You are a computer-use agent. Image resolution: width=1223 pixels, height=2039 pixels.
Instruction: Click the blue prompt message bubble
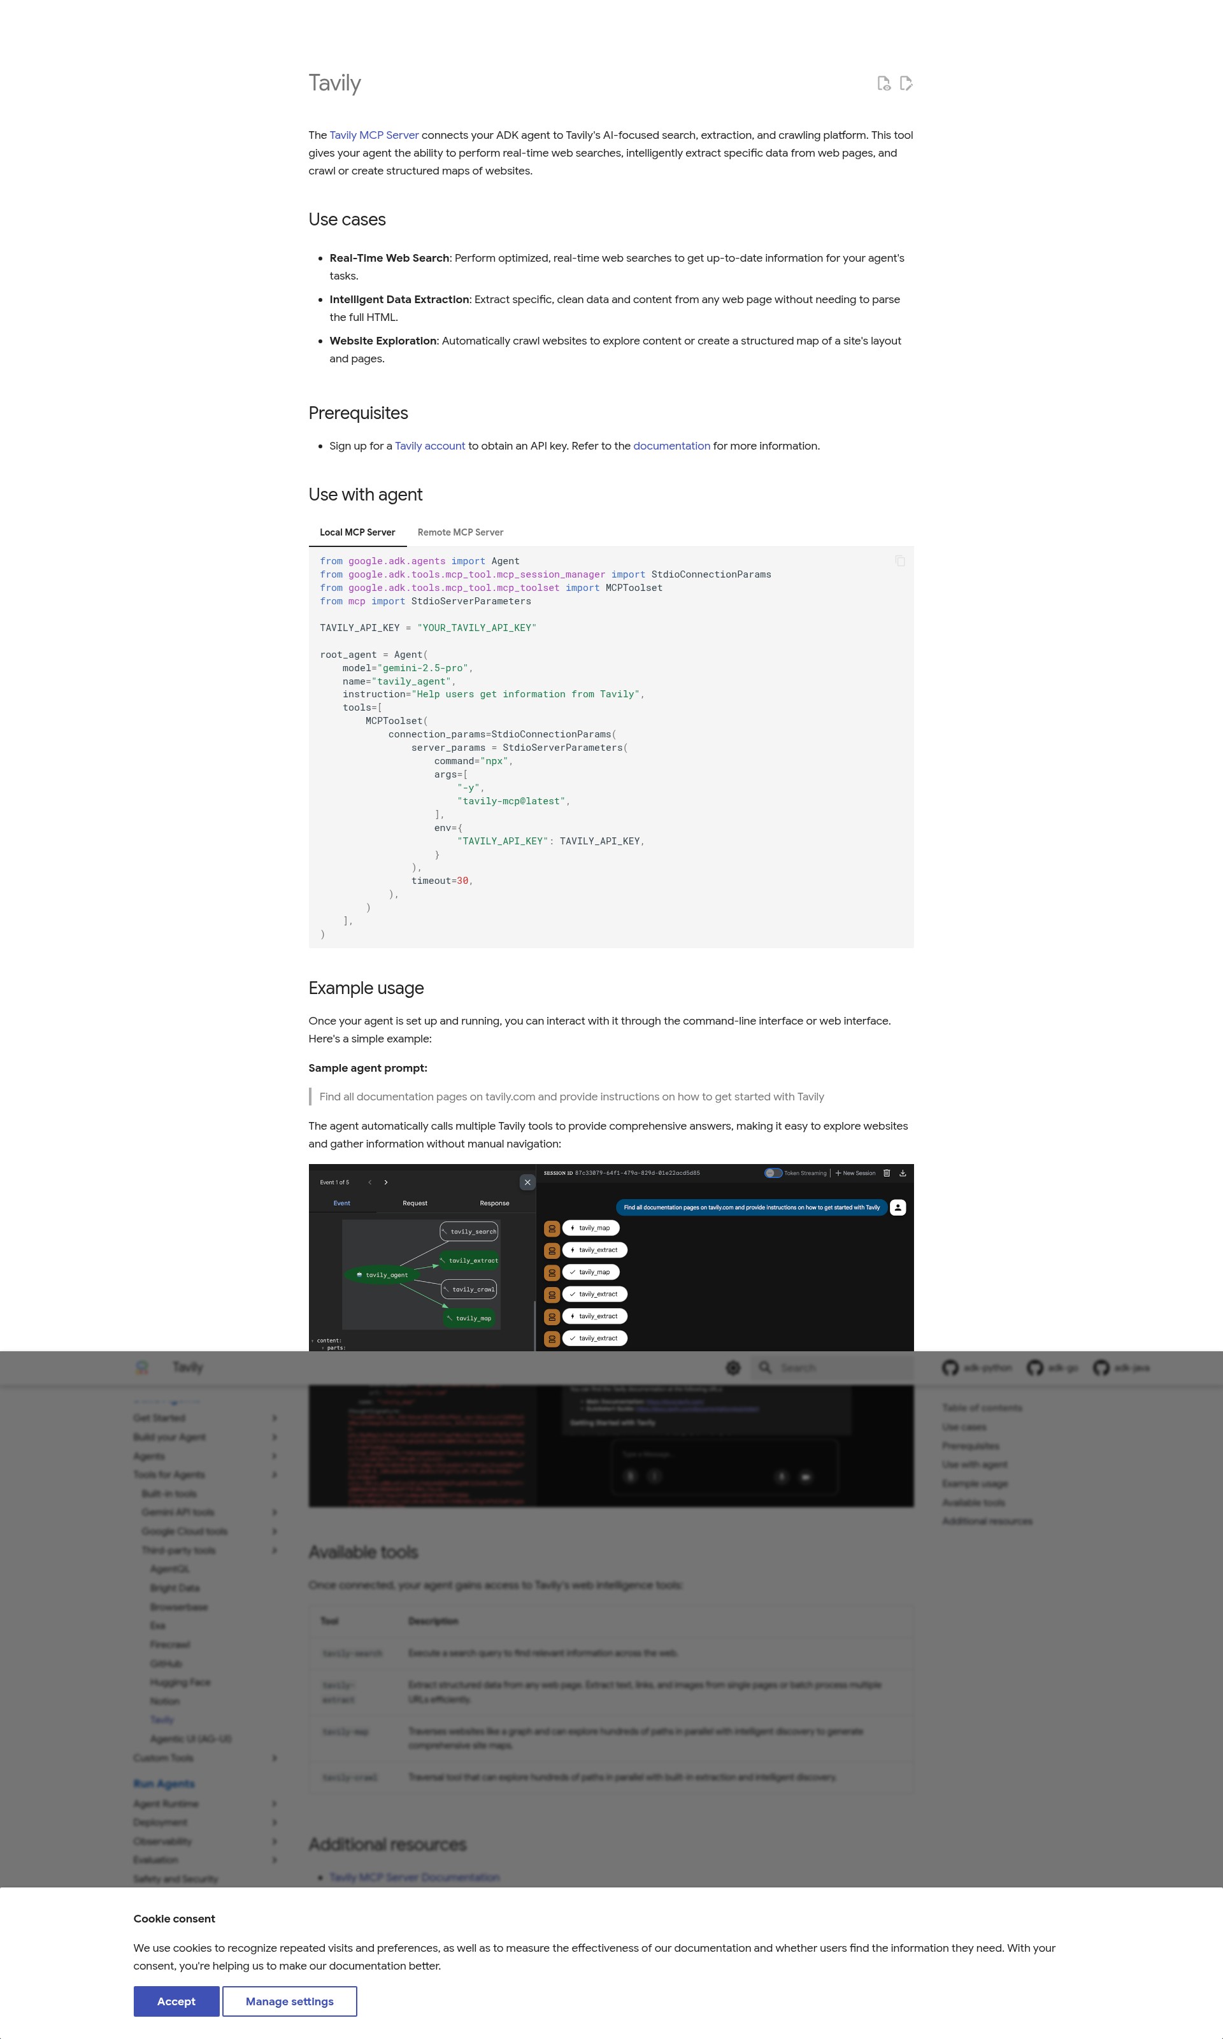tap(752, 1207)
